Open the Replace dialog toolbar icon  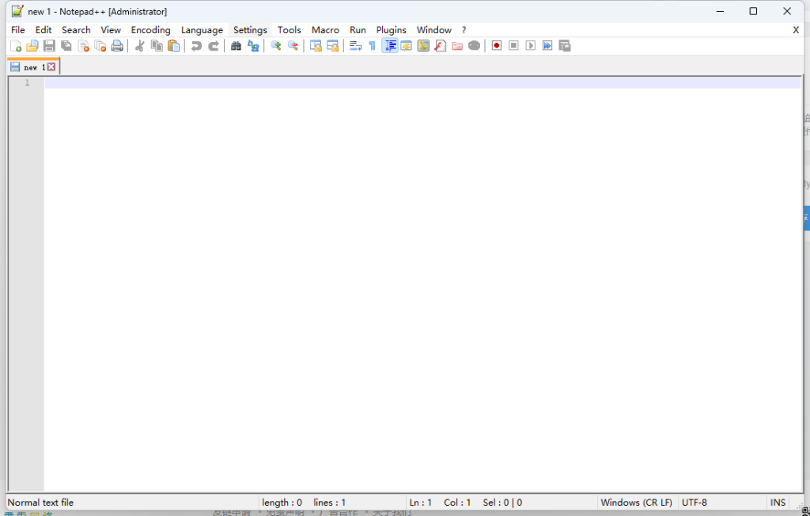tap(252, 46)
